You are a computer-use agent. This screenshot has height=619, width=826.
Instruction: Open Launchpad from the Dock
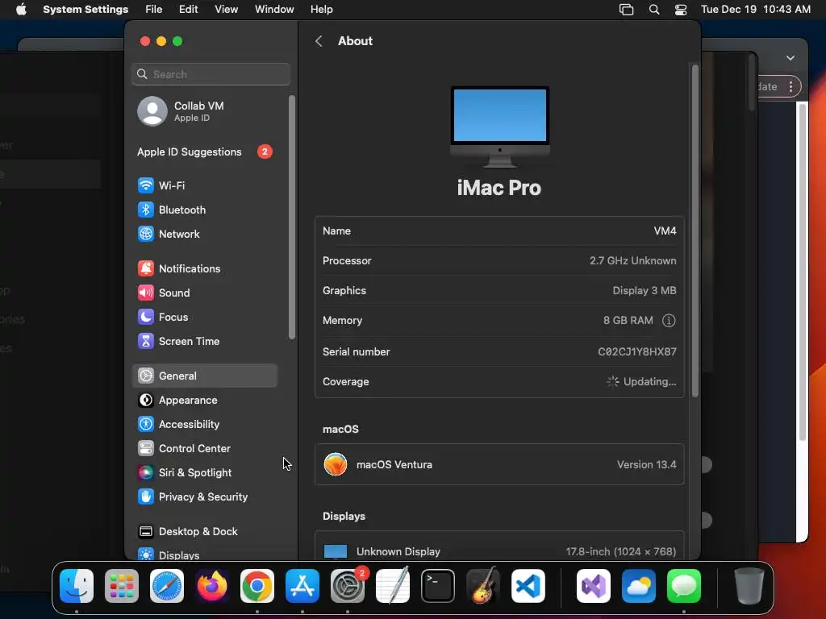tap(122, 586)
